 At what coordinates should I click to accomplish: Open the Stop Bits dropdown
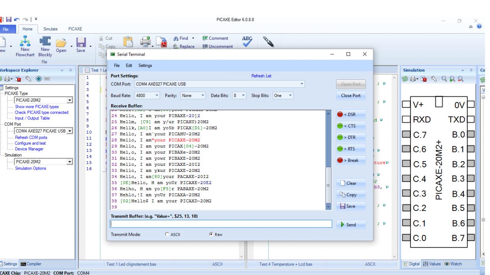point(291,95)
